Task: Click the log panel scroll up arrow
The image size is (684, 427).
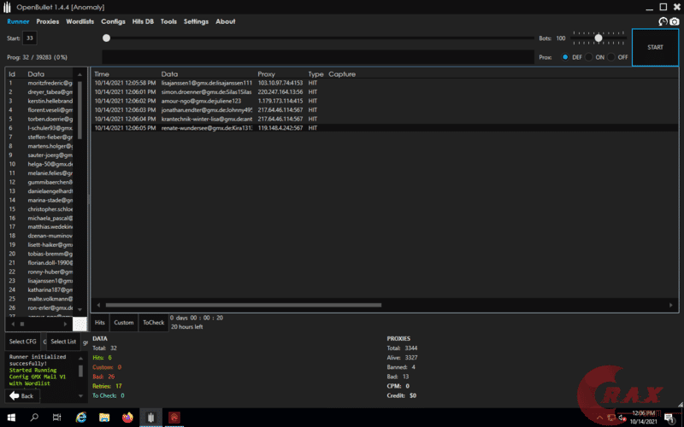Action: click(80, 358)
